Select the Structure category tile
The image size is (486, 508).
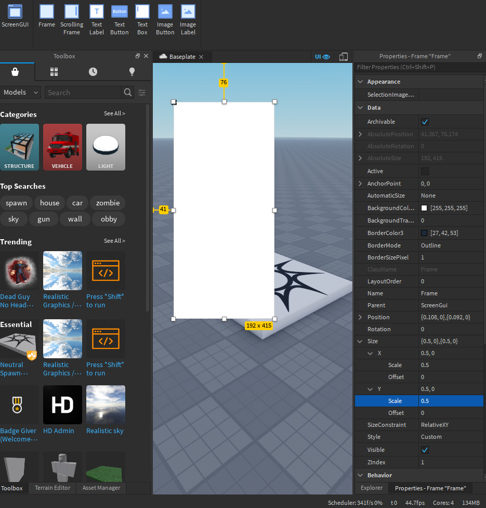19,147
